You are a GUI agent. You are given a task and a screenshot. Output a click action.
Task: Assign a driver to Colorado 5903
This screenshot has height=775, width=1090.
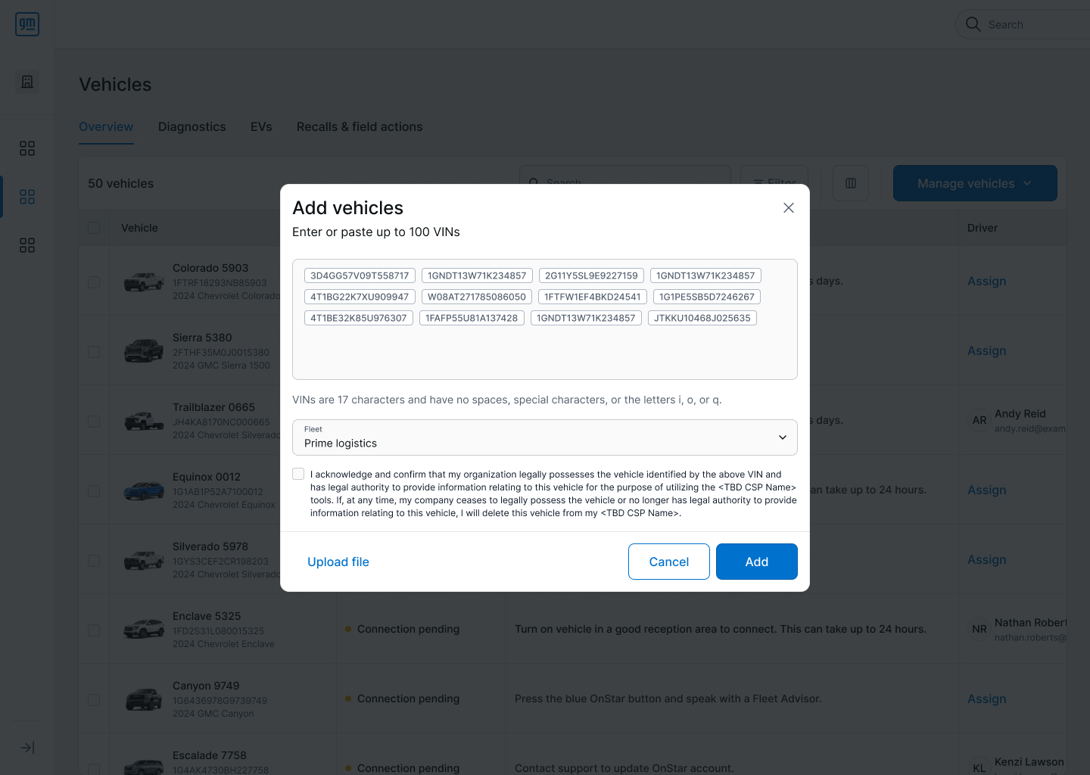(x=987, y=281)
